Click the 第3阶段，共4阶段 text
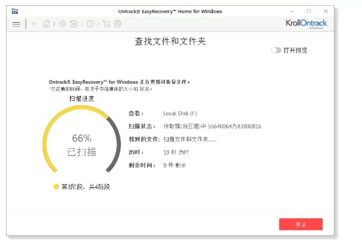Image resolution: width=362 pixels, height=243 pixels. [x=85, y=187]
